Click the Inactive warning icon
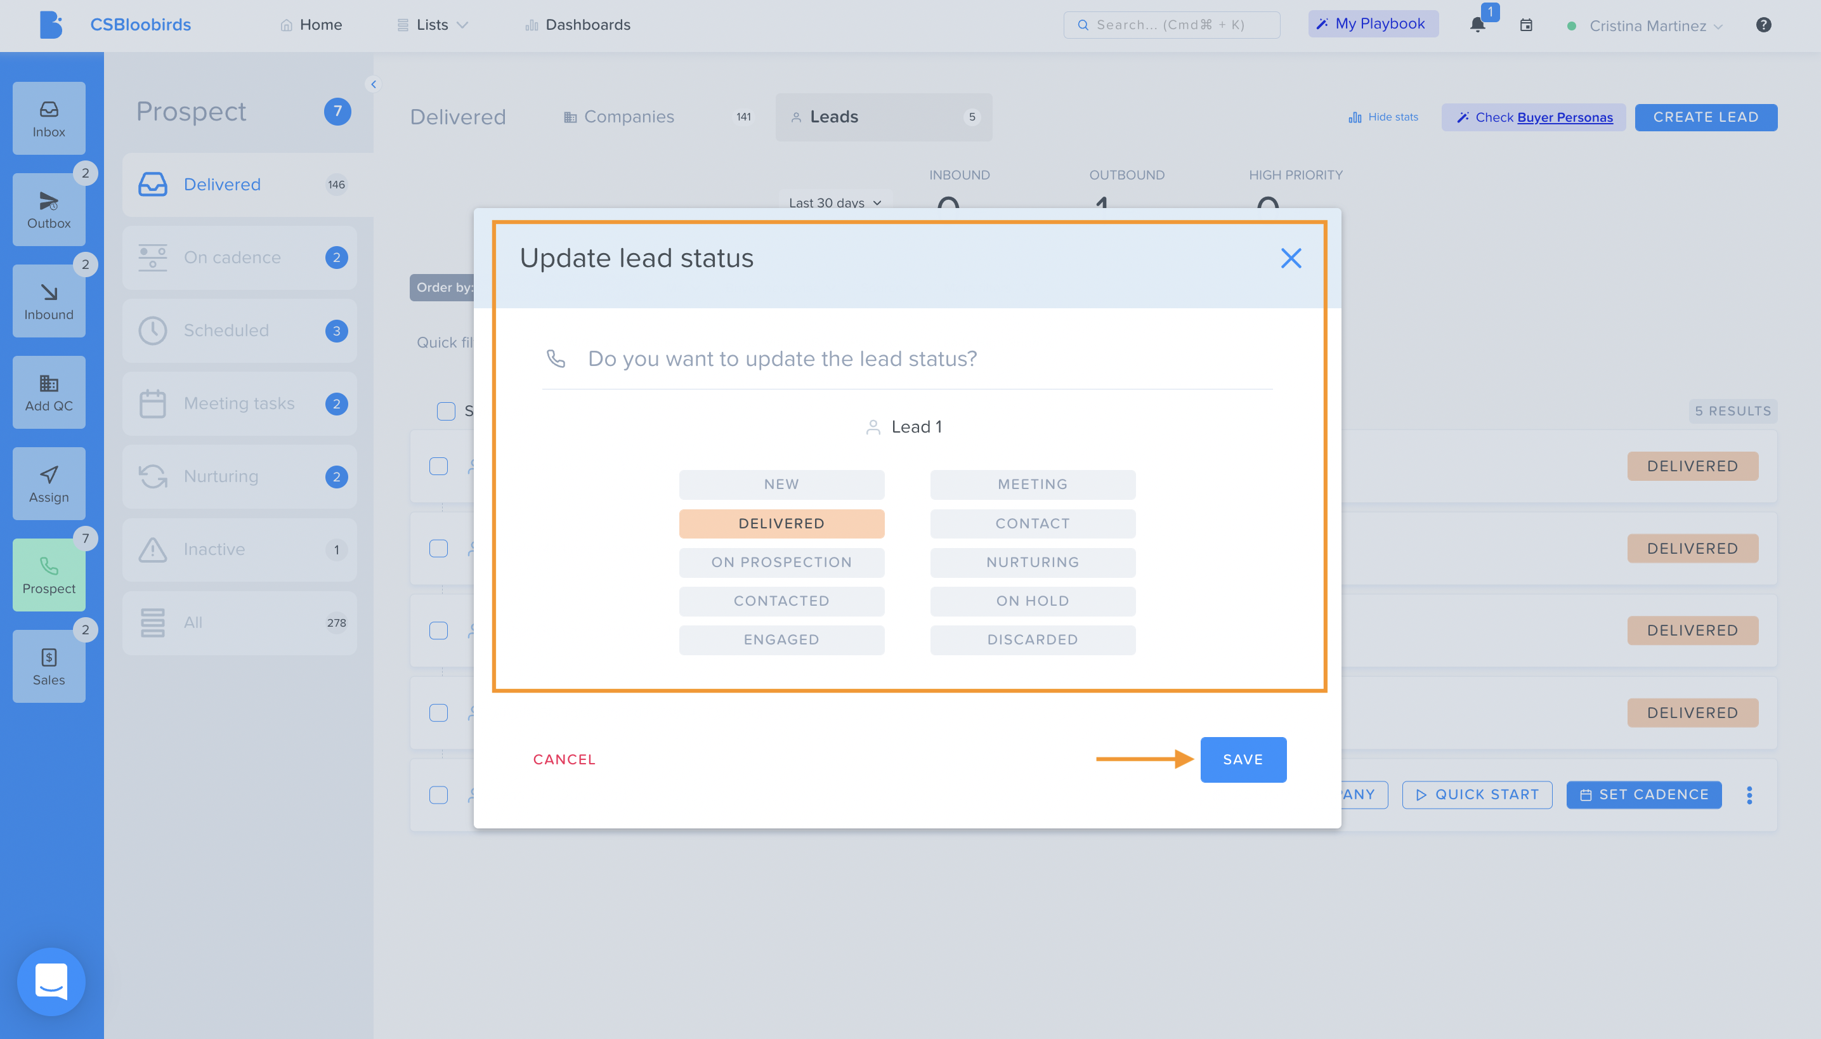This screenshot has height=1039, width=1821. pos(153,549)
